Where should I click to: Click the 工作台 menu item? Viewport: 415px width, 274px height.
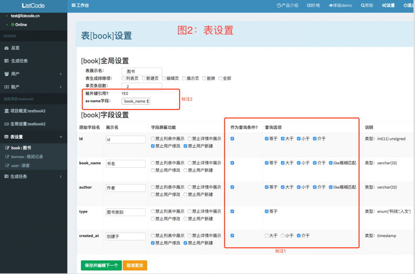(x=80, y=5)
